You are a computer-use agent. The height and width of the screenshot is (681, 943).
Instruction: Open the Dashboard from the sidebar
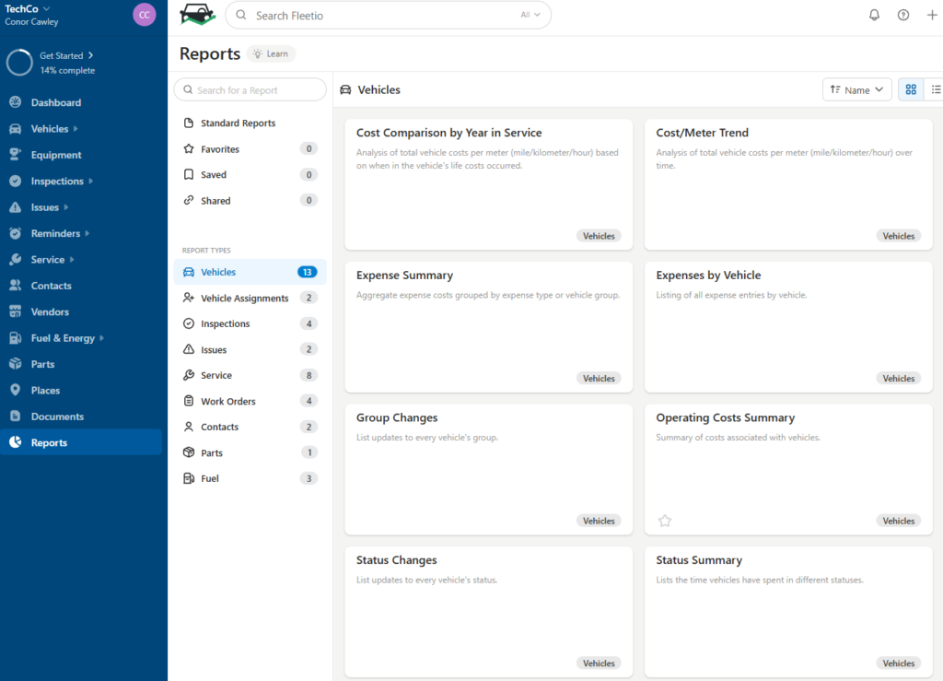55,102
